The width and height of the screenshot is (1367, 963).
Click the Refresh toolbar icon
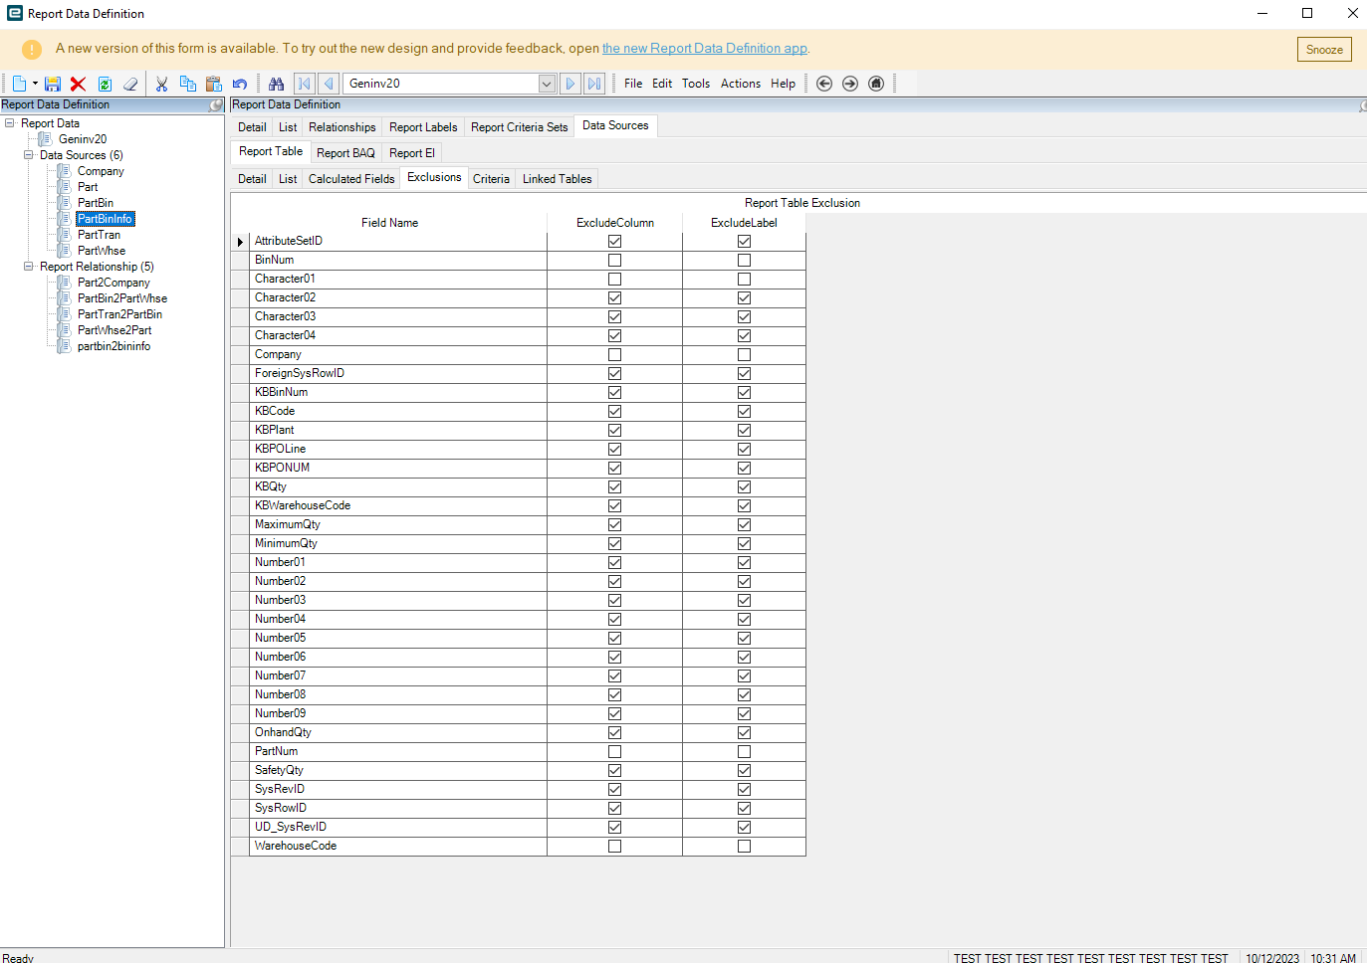pyautogui.click(x=105, y=85)
